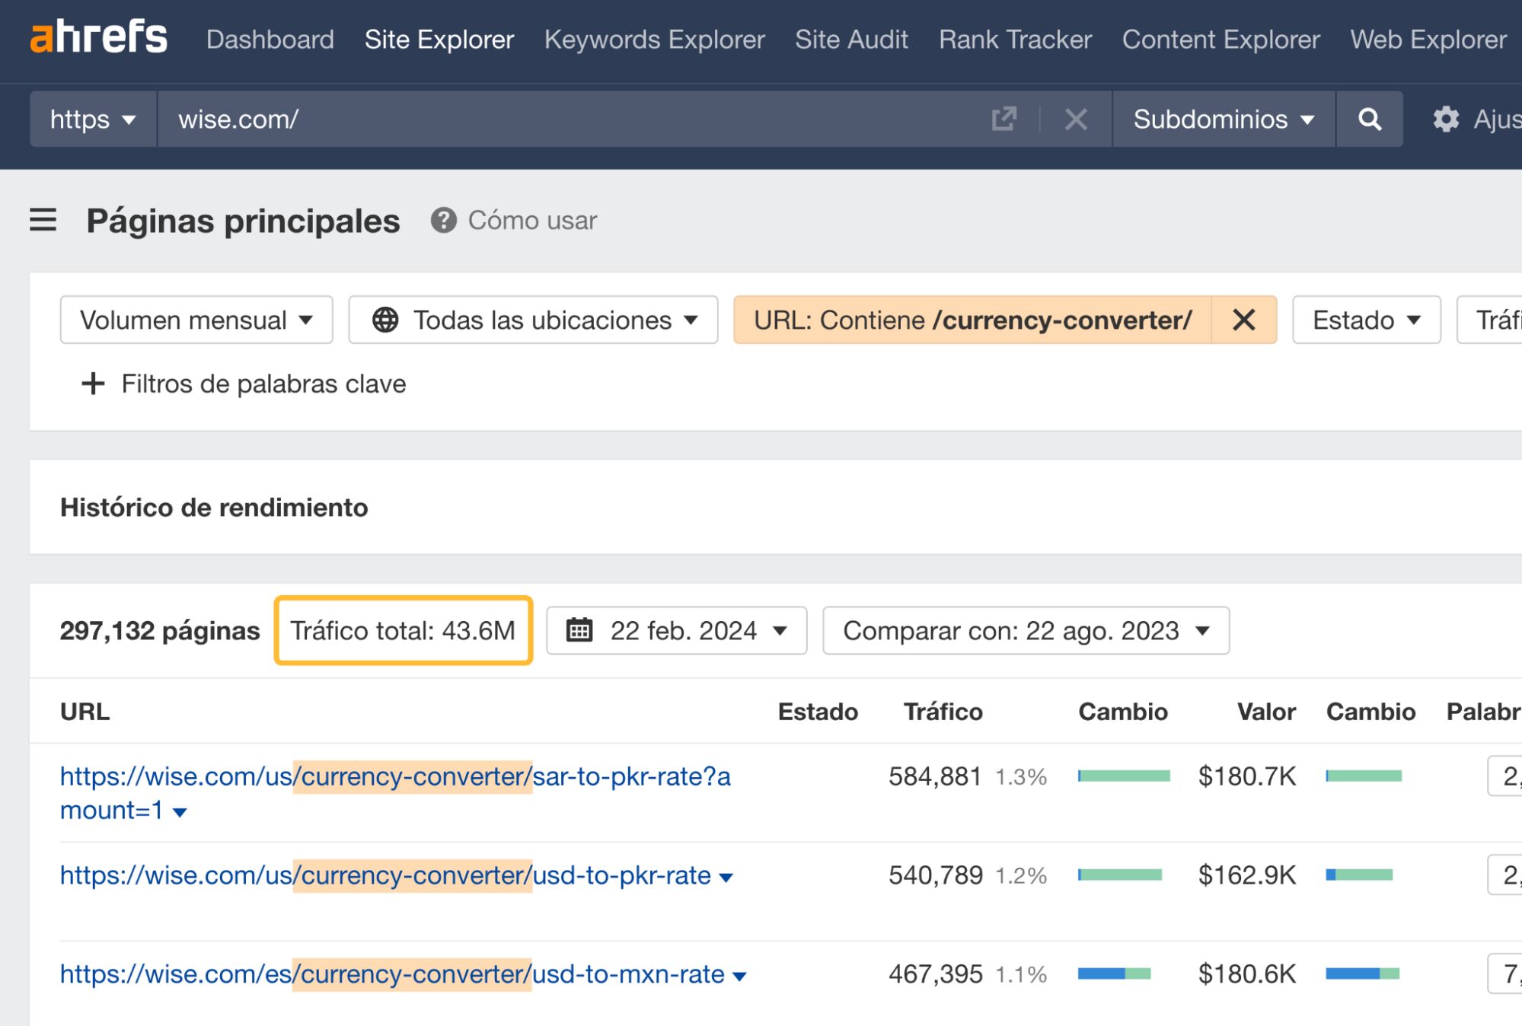Image resolution: width=1522 pixels, height=1026 pixels.
Task: Open the usd-to-pkr-rate page link
Action: point(384,875)
